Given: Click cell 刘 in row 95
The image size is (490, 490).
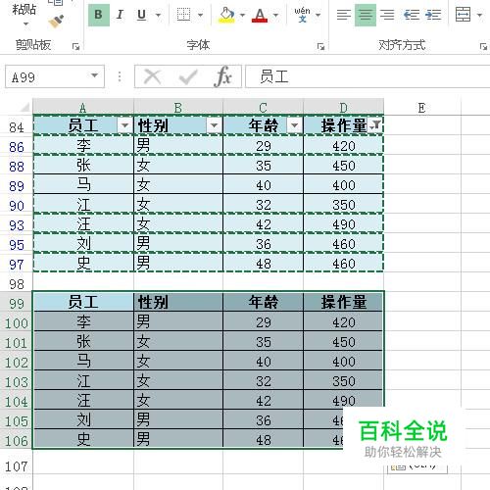Looking at the screenshot, I should pos(83,243).
